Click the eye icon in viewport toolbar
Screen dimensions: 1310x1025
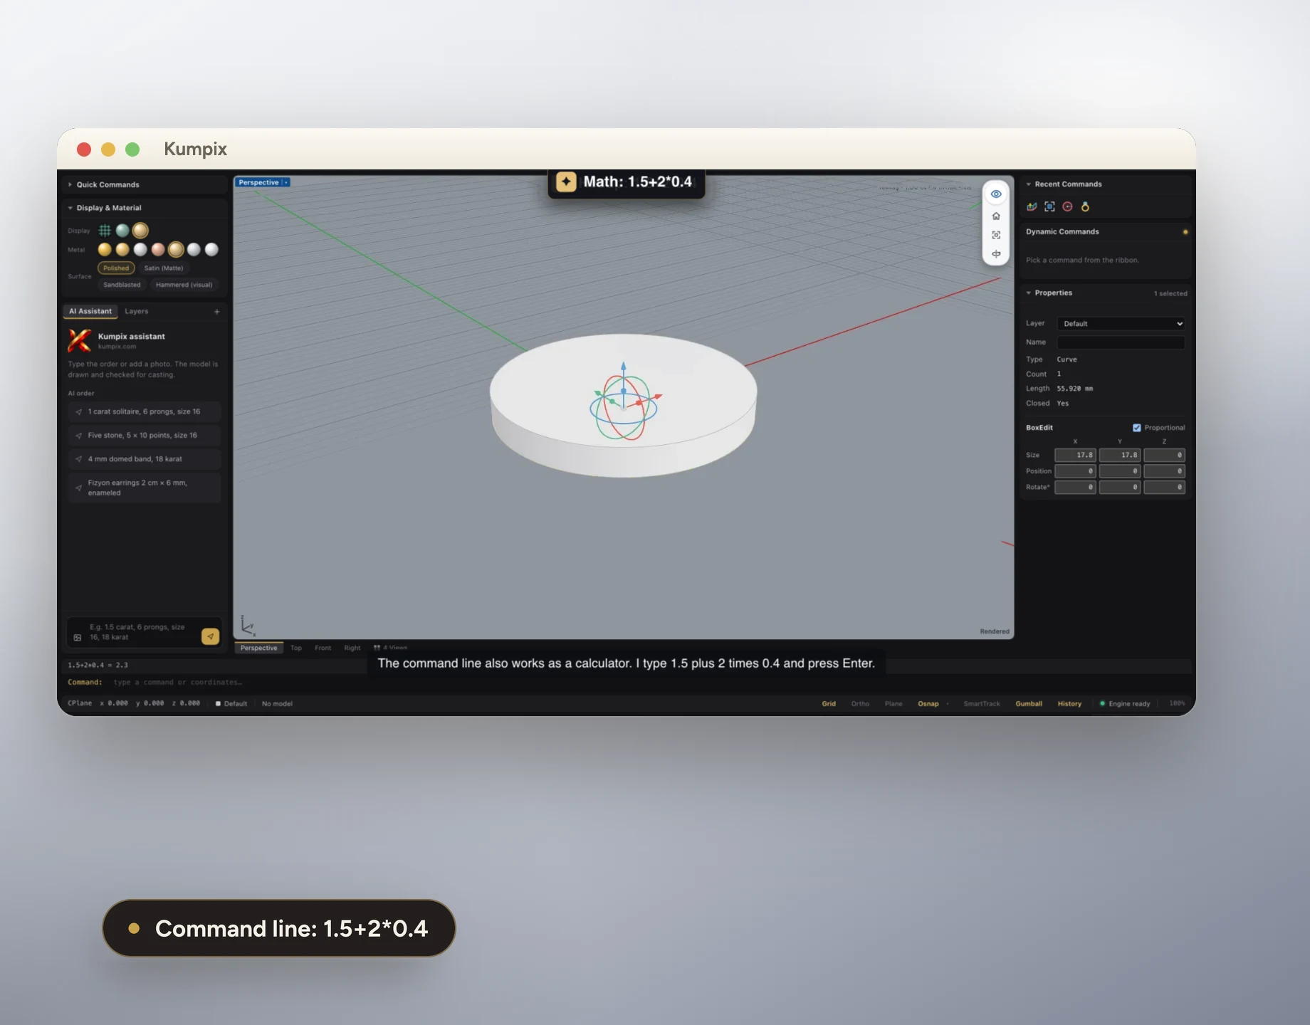[x=996, y=194]
